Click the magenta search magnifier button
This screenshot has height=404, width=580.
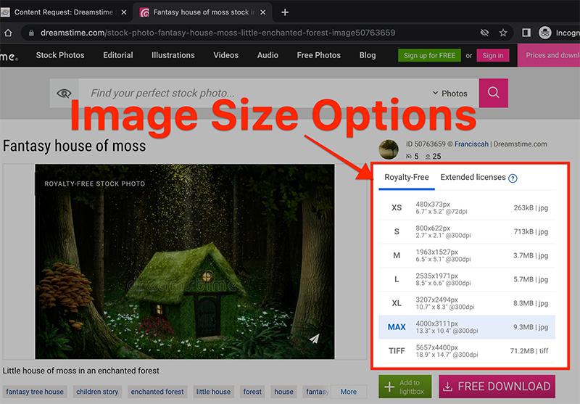[x=493, y=93]
